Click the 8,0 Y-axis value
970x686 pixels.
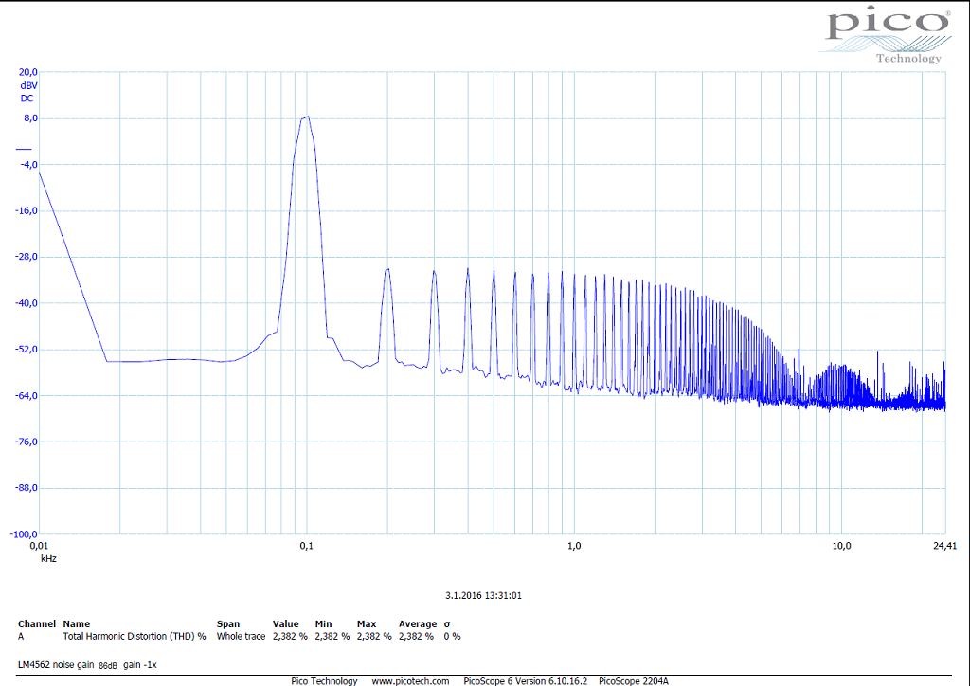[x=30, y=118]
